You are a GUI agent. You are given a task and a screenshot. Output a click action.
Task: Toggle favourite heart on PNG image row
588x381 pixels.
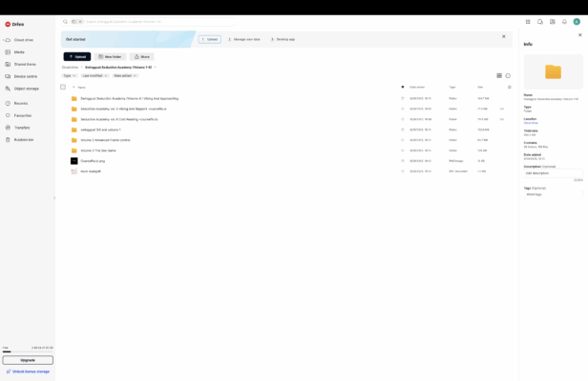point(403,161)
